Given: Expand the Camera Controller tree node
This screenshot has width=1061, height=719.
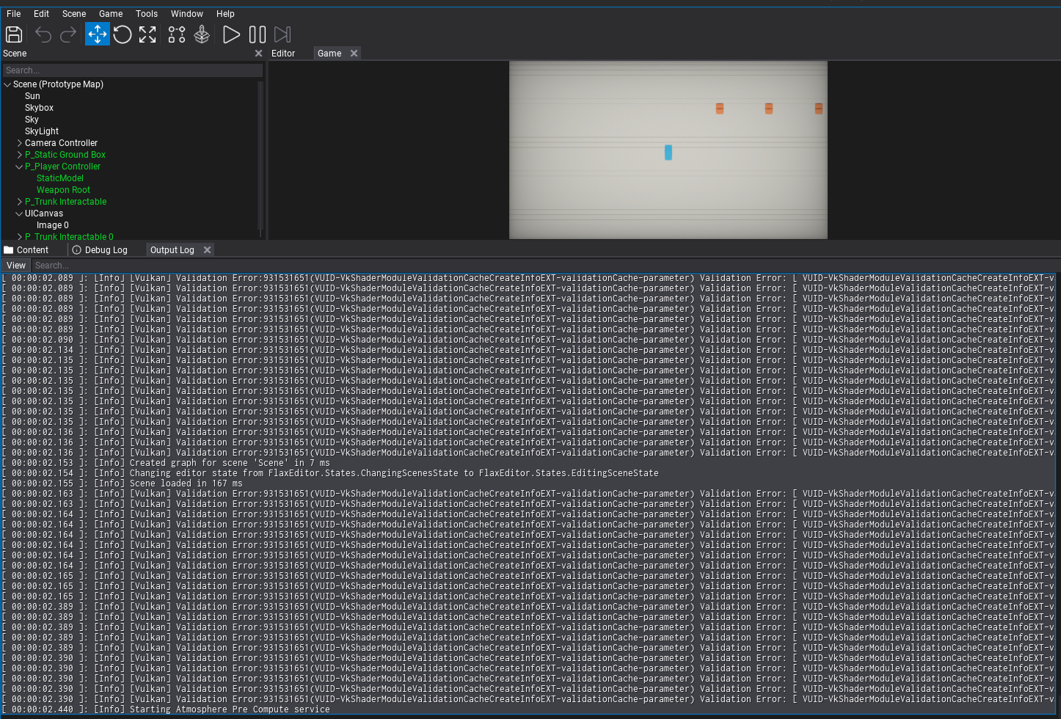Looking at the screenshot, I should coord(20,143).
